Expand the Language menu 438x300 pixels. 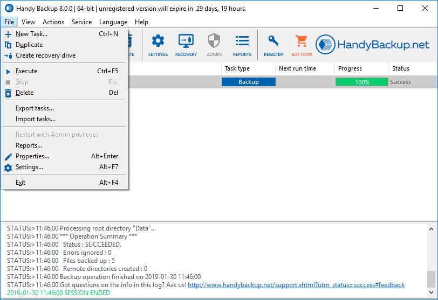pos(113,22)
